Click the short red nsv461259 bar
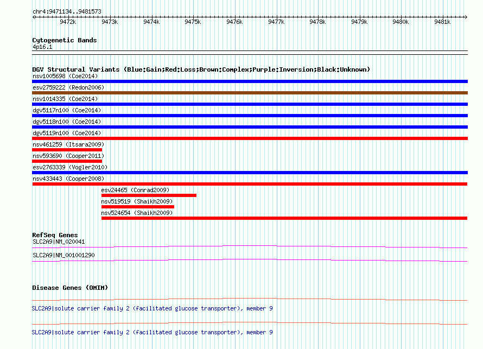This screenshot has height=349, width=483. (x=67, y=150)
